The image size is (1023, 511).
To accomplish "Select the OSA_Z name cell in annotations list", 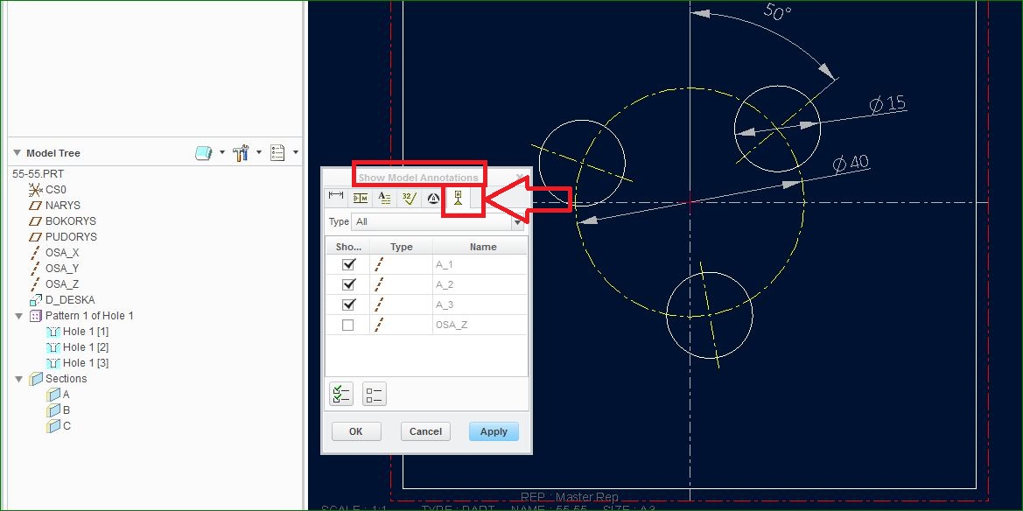I will 480,325.
